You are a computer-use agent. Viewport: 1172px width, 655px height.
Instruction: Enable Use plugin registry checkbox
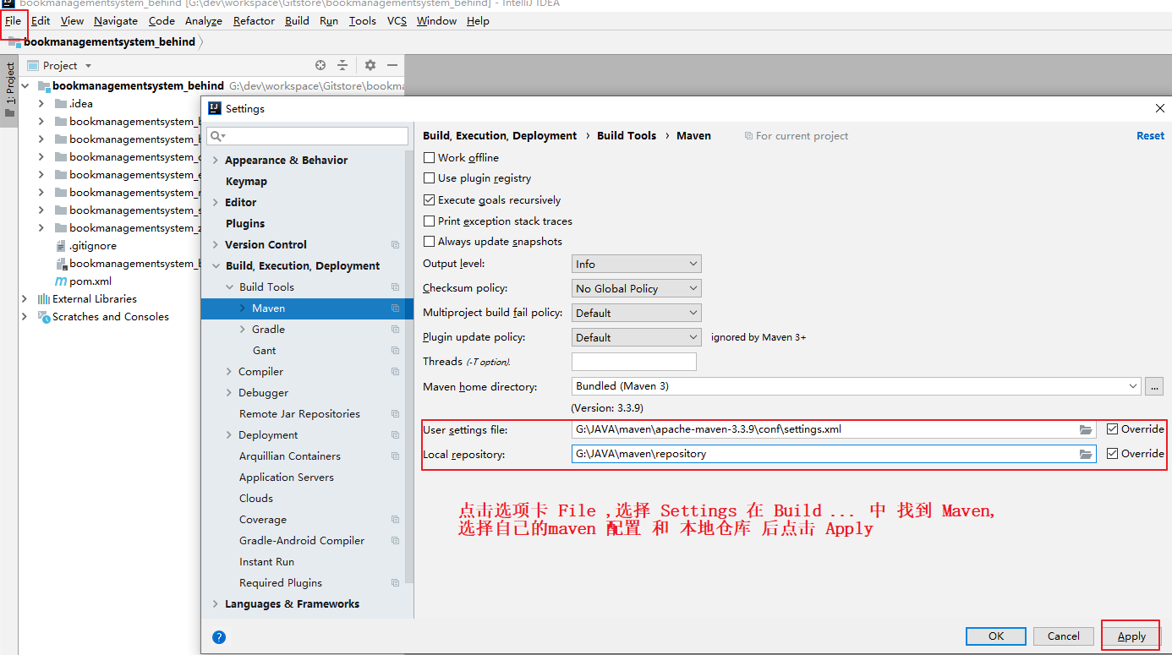point(429,178)
